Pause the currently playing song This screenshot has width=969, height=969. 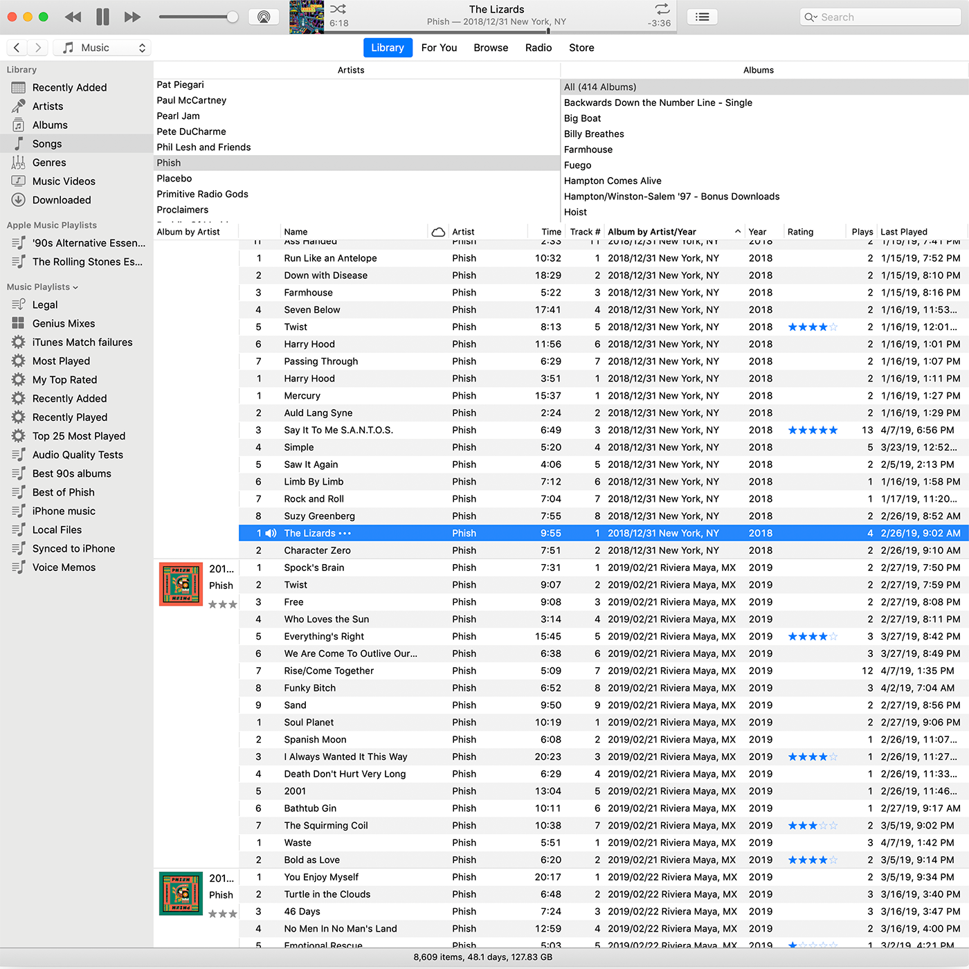click(102, 17)
